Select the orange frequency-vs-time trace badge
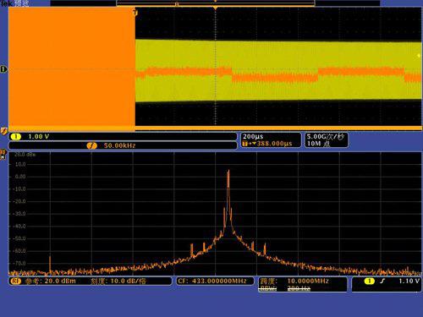The width and height of the screenshot is (423, 317). [91, 145]
